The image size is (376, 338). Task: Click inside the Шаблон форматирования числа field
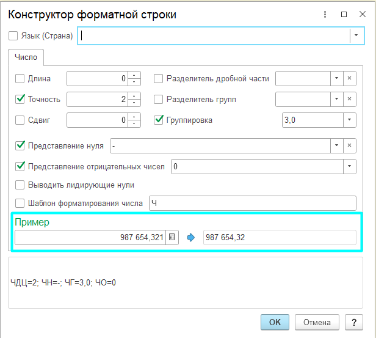(251, 203)
